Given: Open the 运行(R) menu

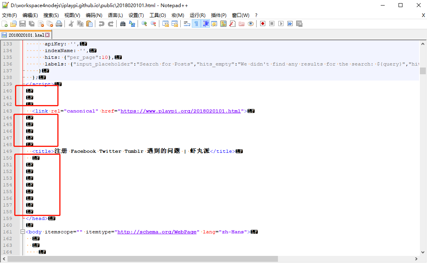Looking at the screenshot, I should (x=197, y=15).
